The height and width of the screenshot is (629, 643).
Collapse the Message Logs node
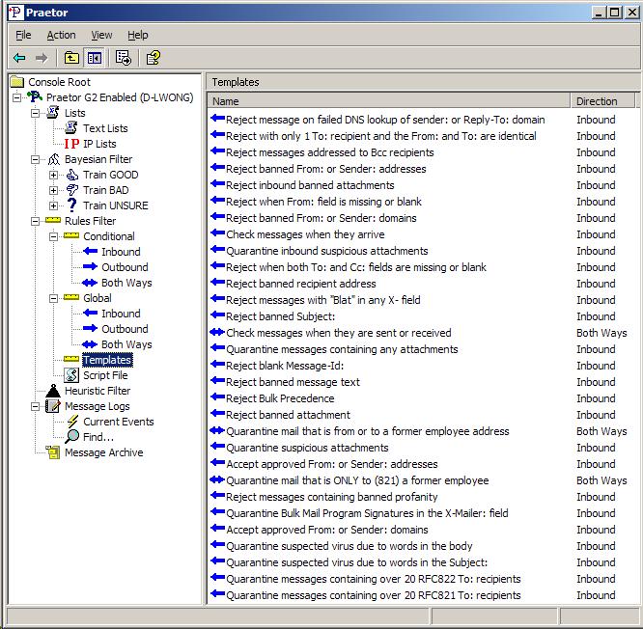[x=36, y=406]
